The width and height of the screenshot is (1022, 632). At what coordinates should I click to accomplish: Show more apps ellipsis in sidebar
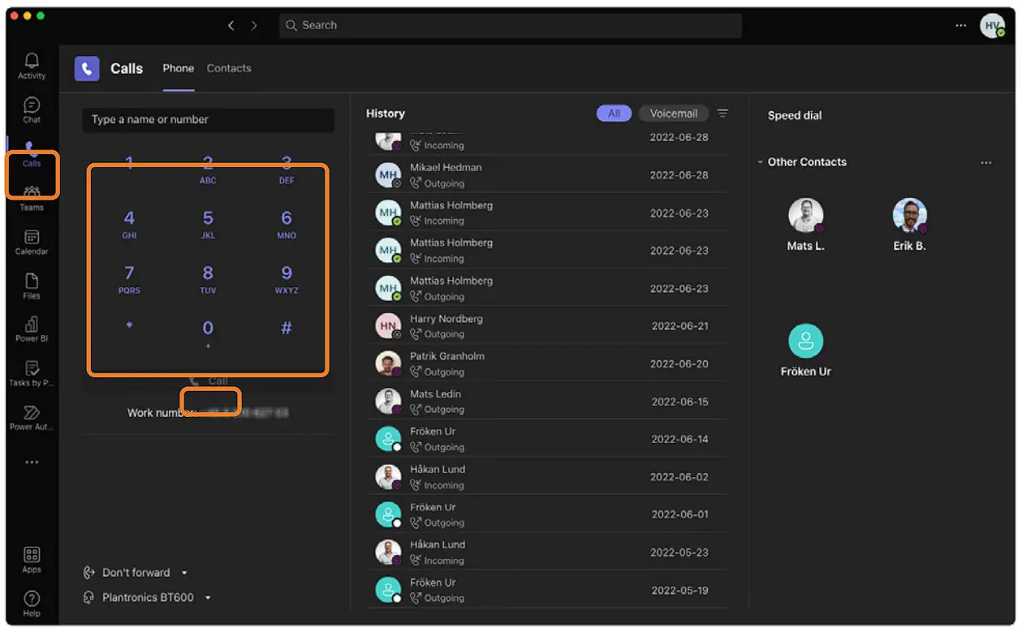(32, 462)
